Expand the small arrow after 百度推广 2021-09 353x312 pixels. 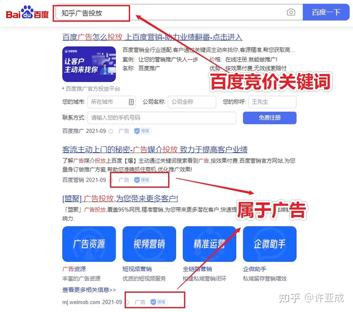click(111, 131)
